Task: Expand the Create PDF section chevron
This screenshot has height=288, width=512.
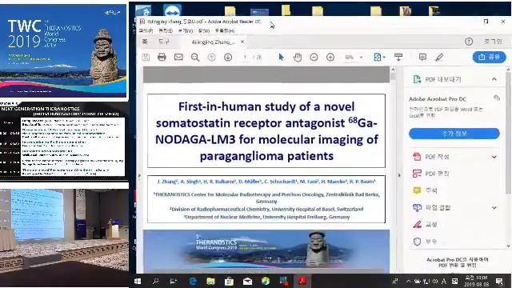Action: coord(494,157)
